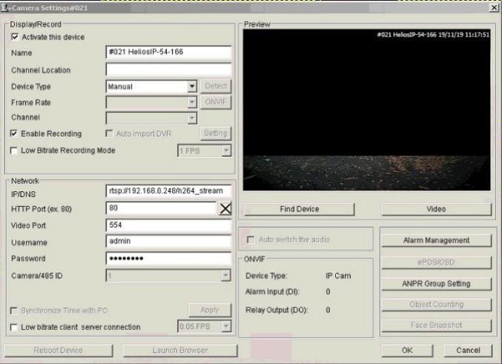502x364 pixels.
Task: Open ANPR Group Setting
Action: (436, 284)
